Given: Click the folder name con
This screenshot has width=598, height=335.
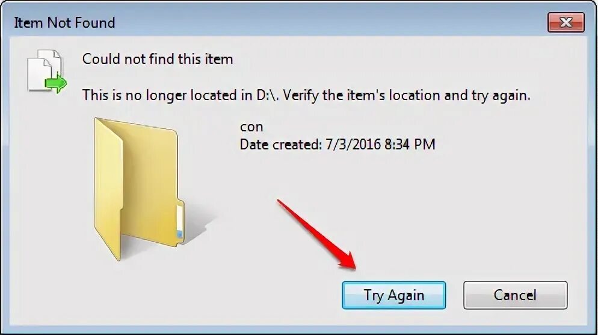Looking at the screenshot, I should click(251, 127).
